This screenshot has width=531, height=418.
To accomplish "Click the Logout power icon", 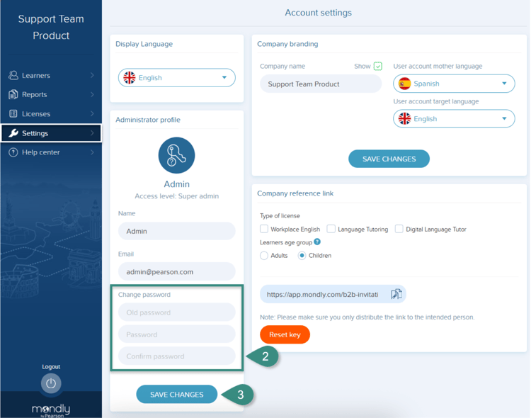I will (x=50, y=383).
